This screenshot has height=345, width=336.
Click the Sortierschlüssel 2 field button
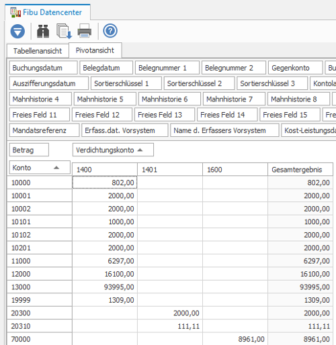click(x=200, y=83)
